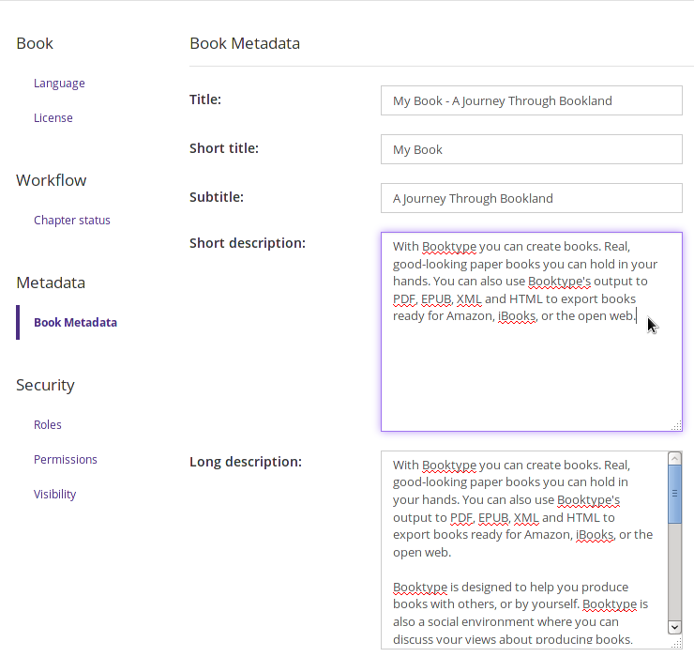Go to Chapter status settings
This screenshot has width=694, height=657.
71,221
